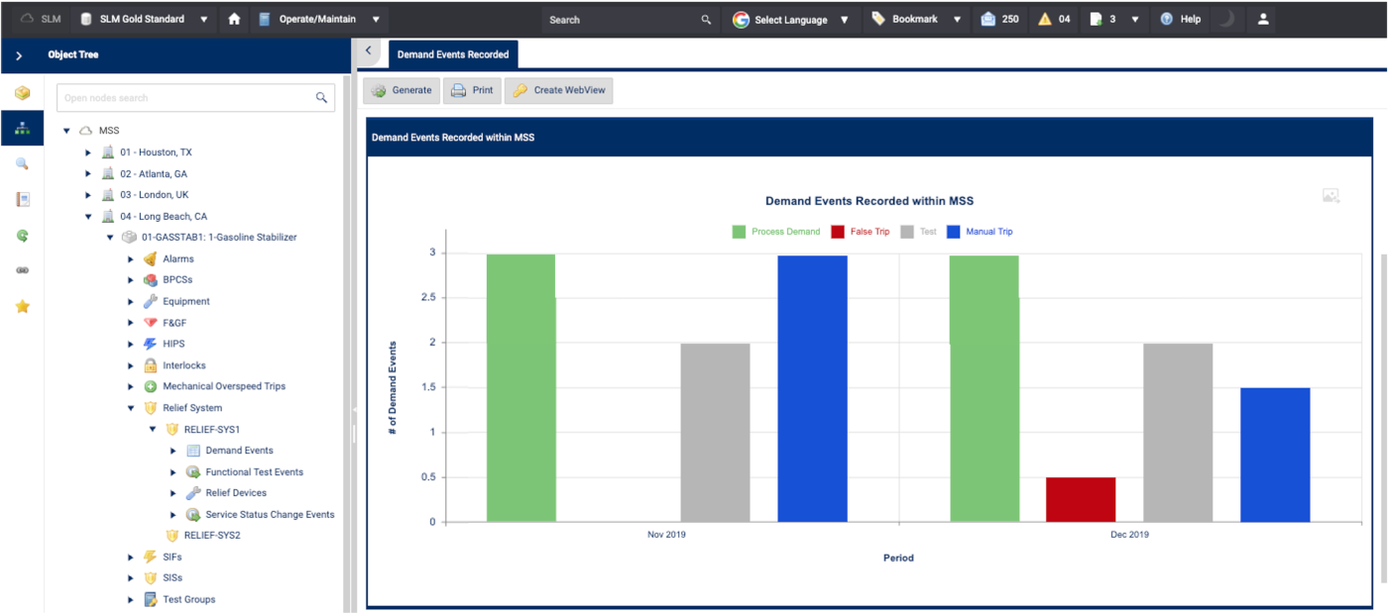Click the Generate button
This screenshot has height=613, width=1388.
click(x=402, y=90)
